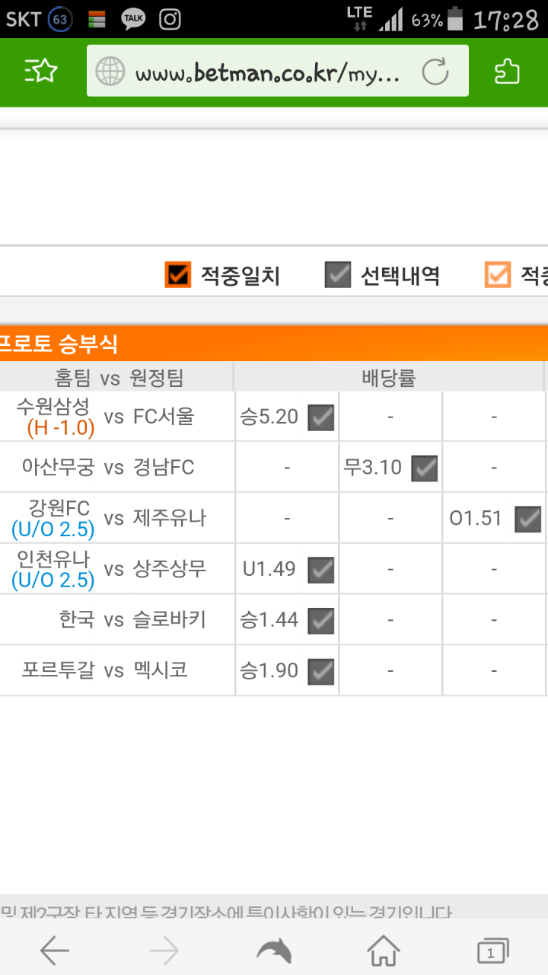Open the bookmarks star icon
548x975 pixels.
coord(41,71)
